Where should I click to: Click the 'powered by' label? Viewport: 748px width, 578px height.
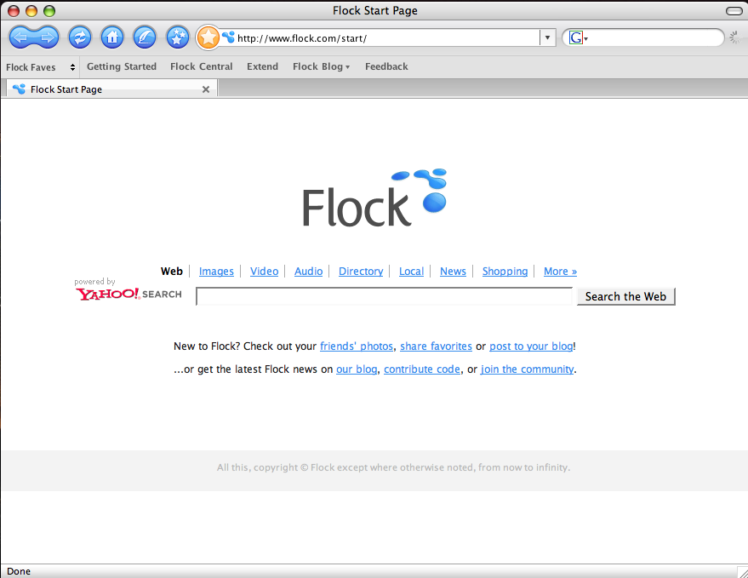point(94,282)
